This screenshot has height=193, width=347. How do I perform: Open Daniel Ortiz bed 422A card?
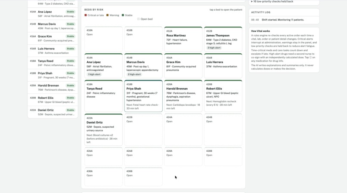103,130
